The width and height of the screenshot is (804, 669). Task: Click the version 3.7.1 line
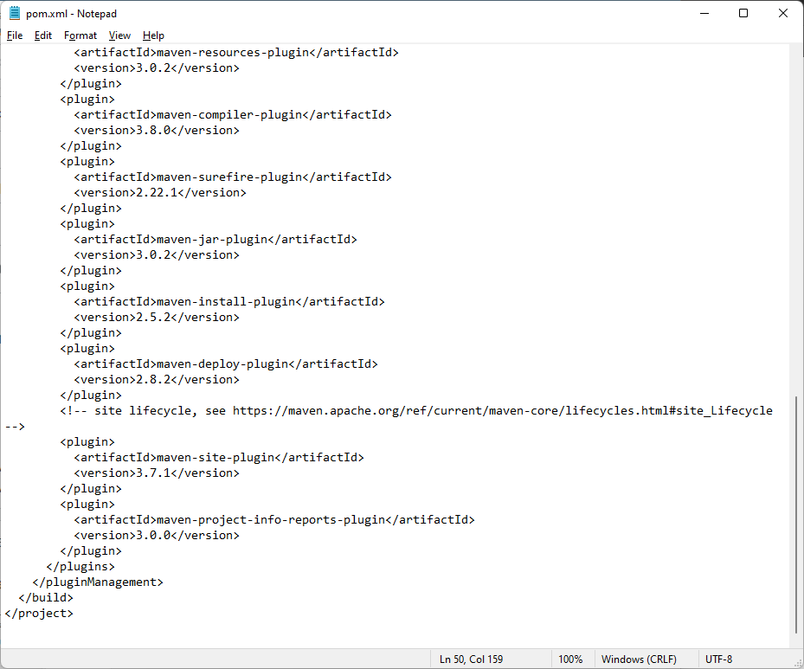pos(157,473)
